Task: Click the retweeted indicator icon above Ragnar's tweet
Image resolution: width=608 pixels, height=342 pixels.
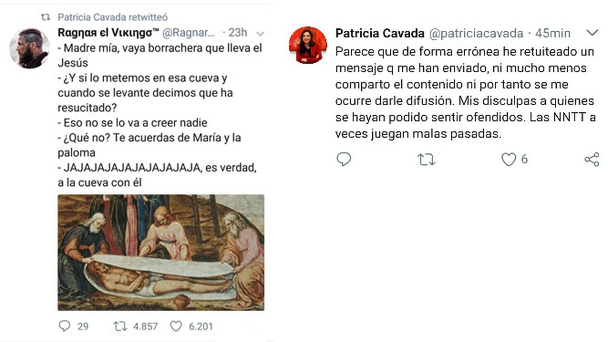Action: coord(46,17)
